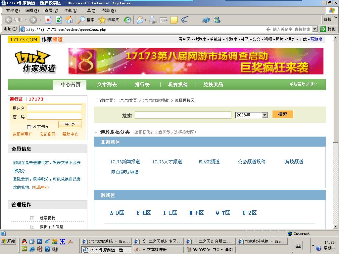
Task: Switch to 兑换奖品 tab
Action: [x=213, y=85]
